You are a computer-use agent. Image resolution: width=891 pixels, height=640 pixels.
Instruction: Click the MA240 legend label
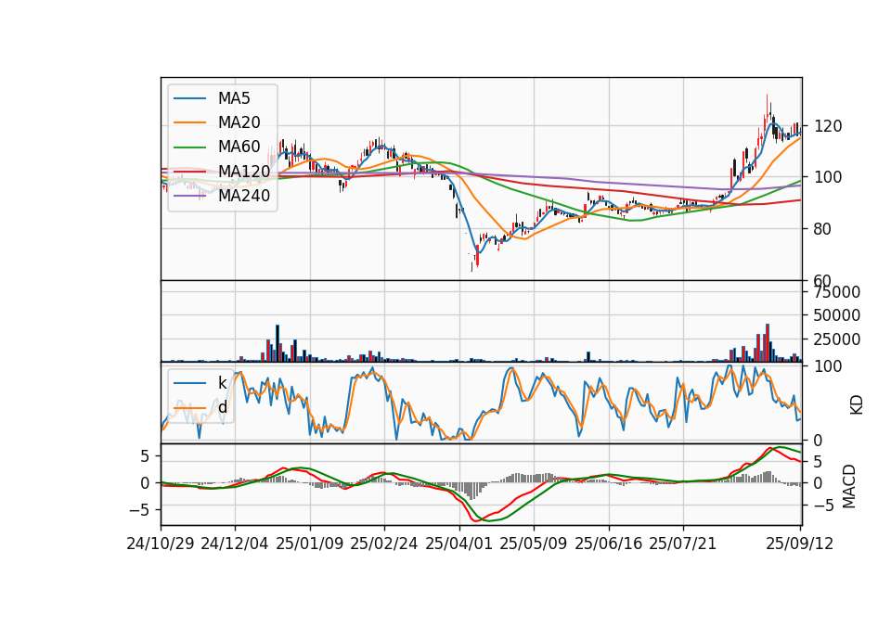pyautogui.click(x=244, y=196)
